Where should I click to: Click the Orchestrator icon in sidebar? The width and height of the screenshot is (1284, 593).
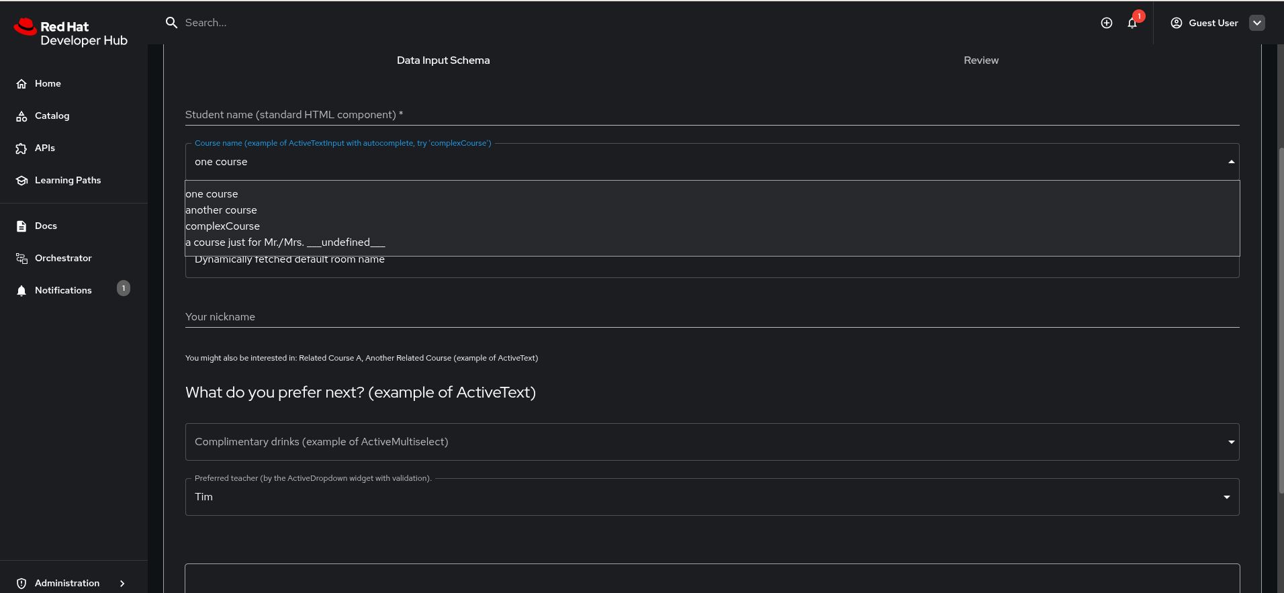(x=21, y=259)
